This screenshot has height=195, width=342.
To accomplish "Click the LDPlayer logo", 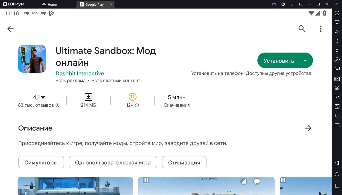I will [13, 4].
